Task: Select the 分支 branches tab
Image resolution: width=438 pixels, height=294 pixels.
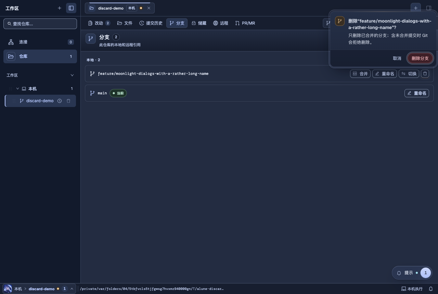Action: pyautogui.click(x=177, y=23)
